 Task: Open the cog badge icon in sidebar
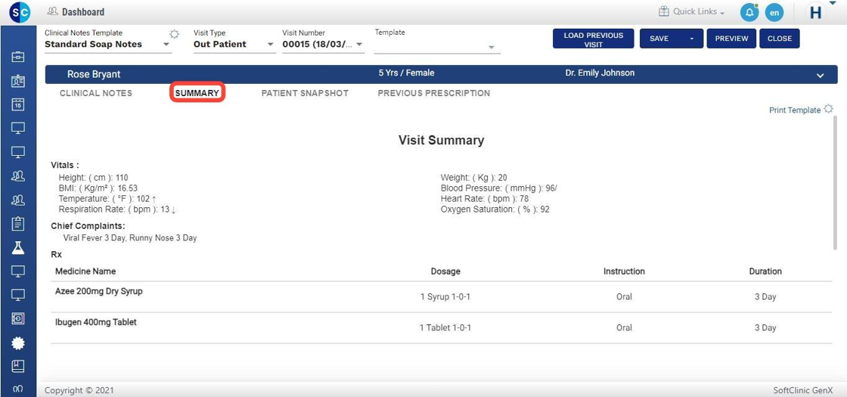click(18, 343)
